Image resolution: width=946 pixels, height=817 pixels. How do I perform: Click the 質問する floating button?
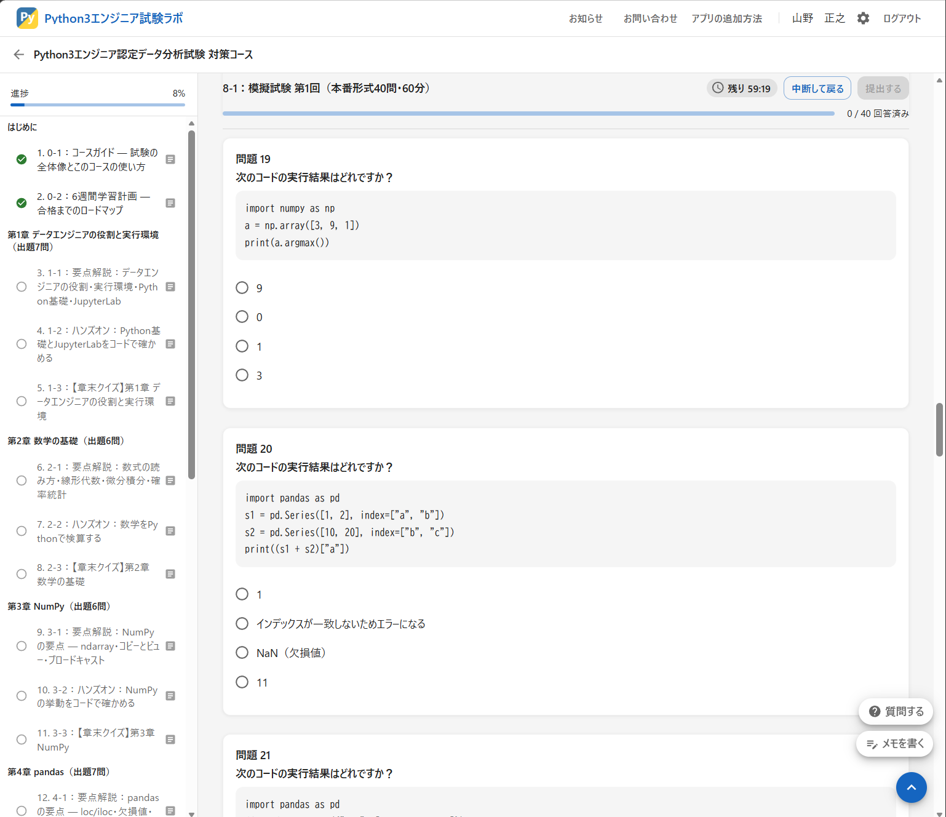coord(896,711)
